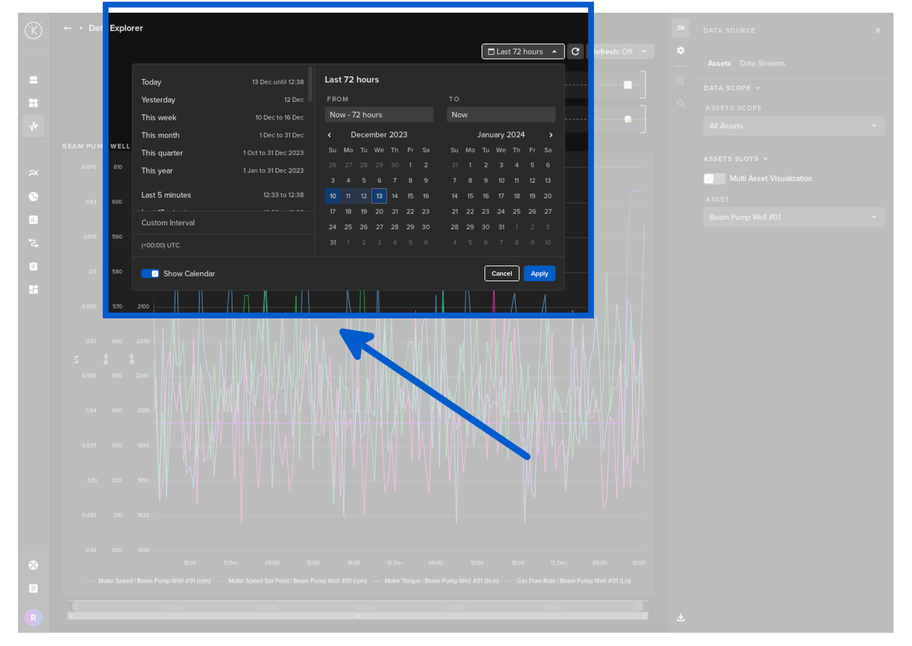Switch to the Data Streams tab
Screen dimensions: 912x646
click(x=762, y=63)
